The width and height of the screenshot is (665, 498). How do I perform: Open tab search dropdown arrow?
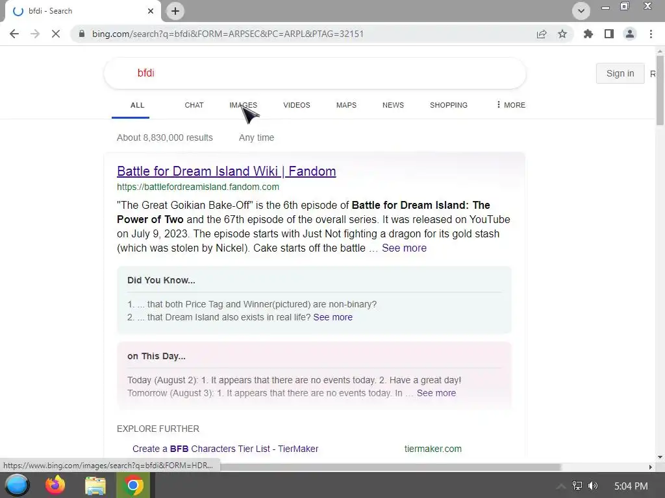581,11
